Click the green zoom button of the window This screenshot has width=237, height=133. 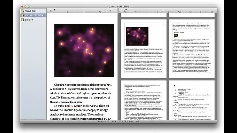(x=29, y=7)
